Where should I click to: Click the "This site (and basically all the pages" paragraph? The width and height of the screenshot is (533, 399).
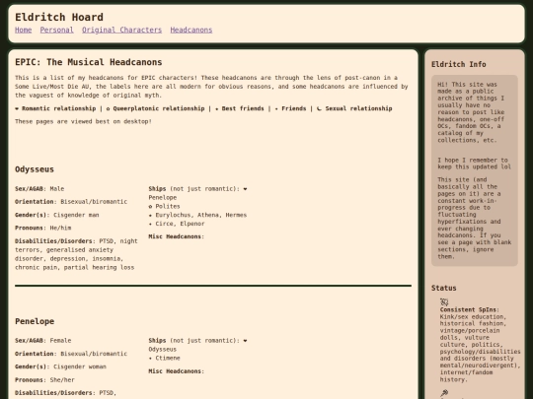[474, 218]
